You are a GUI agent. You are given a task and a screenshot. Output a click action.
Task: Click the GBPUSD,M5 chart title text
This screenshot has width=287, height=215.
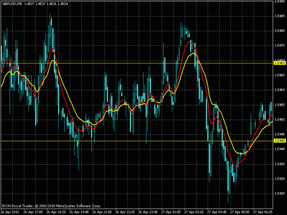[12, 4]
